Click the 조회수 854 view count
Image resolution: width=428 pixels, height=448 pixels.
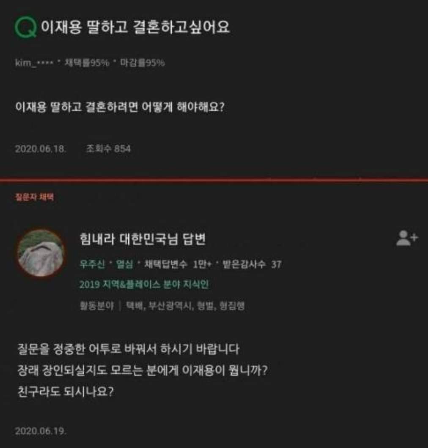pyautogui.click(x=108, y=149)
